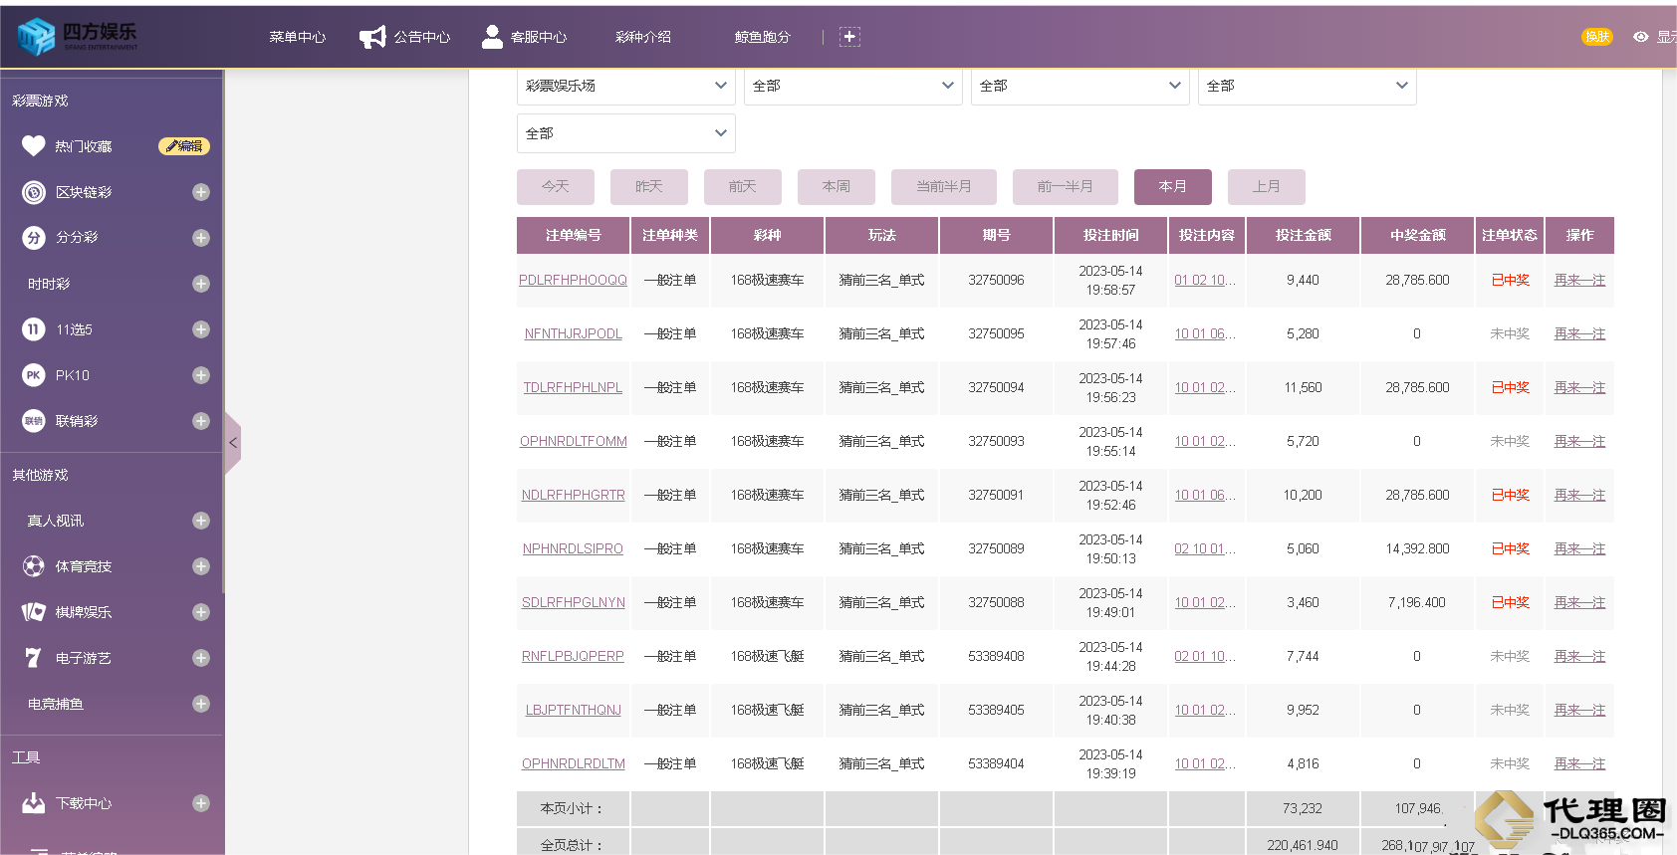View bet content for period 32750096

(x=1205, y=281)
